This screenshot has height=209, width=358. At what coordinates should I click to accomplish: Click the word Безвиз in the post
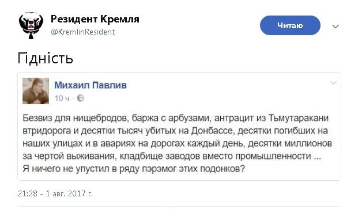37,118
